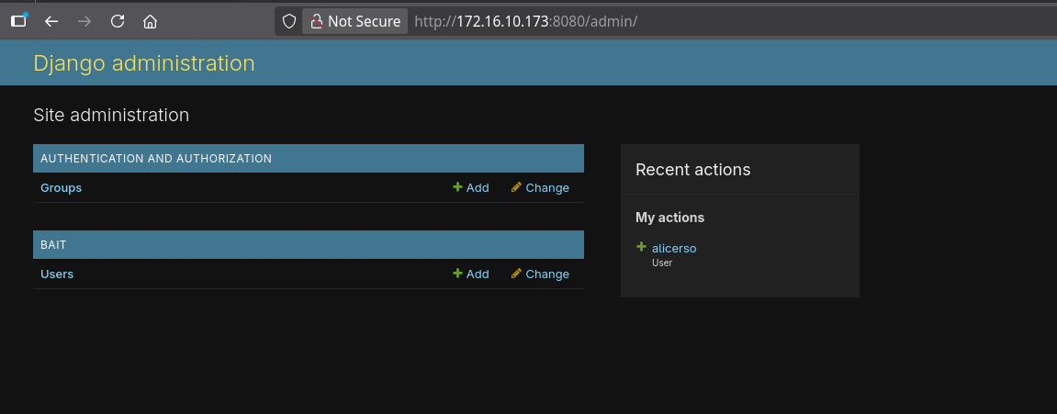This screenshot has height=414, width=1057.
Task: Click the green plus Add for Groups
Action: 471,188
